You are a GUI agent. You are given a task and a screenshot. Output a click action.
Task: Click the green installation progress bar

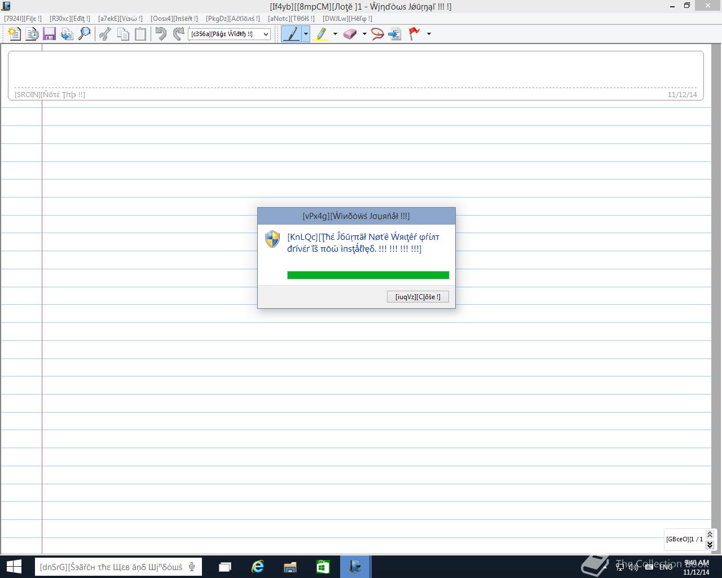click(x=368, y=275)
